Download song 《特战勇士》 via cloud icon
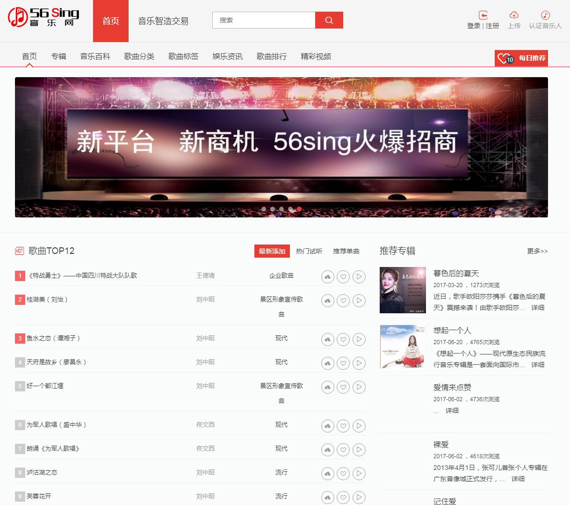 point(327,277)
